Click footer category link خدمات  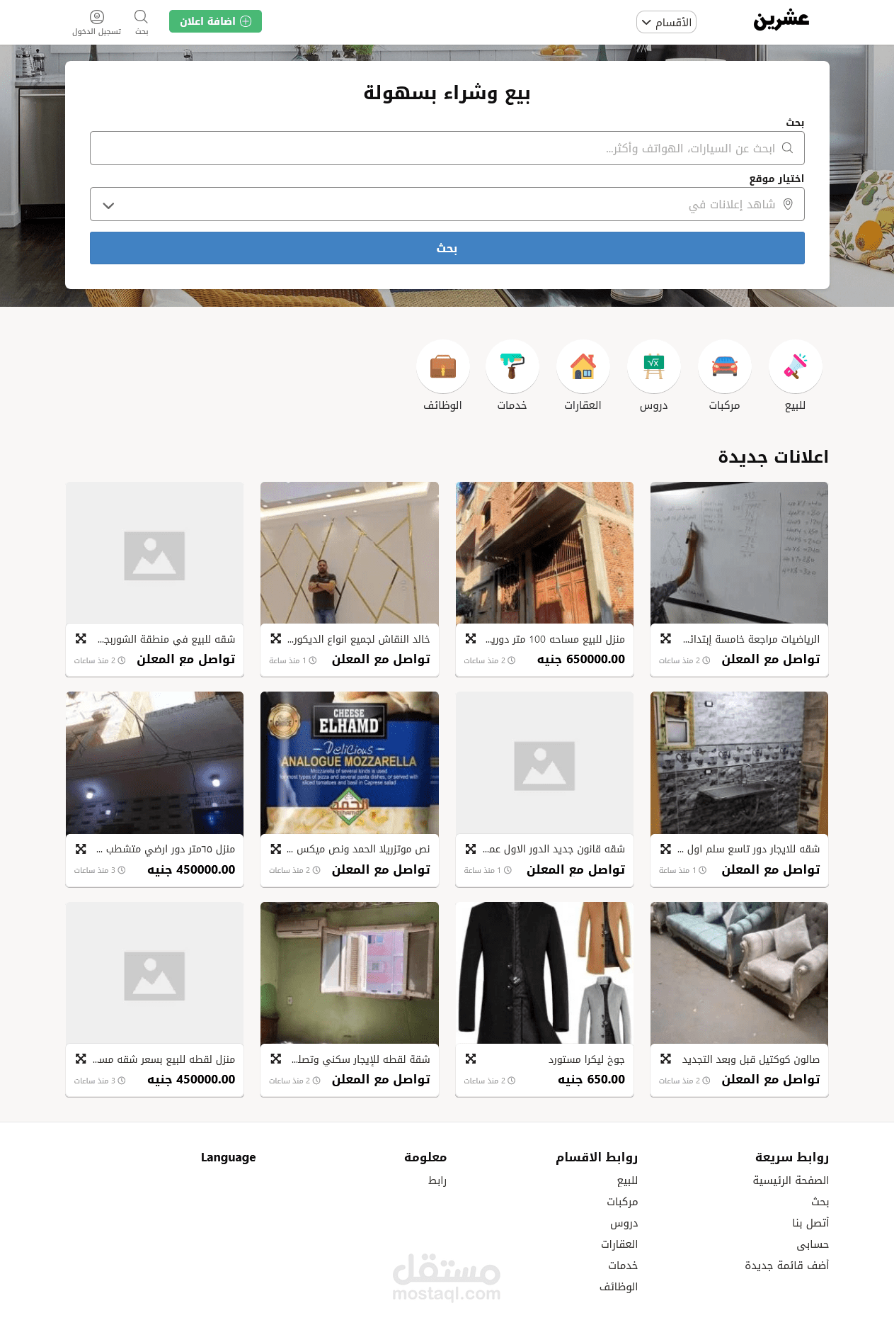(623, 1266)
